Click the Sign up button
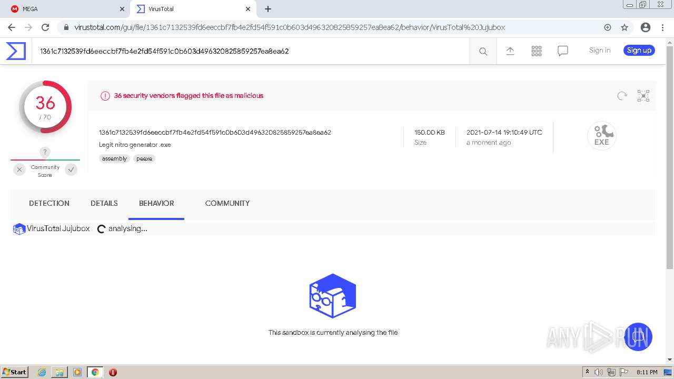This screenshot has width=674, height=379. (639, 51)
